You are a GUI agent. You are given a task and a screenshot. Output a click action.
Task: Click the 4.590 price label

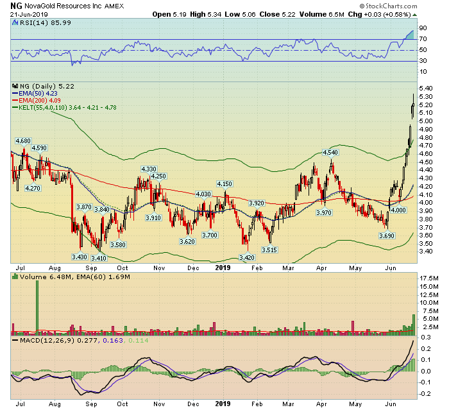pos(39,148)
